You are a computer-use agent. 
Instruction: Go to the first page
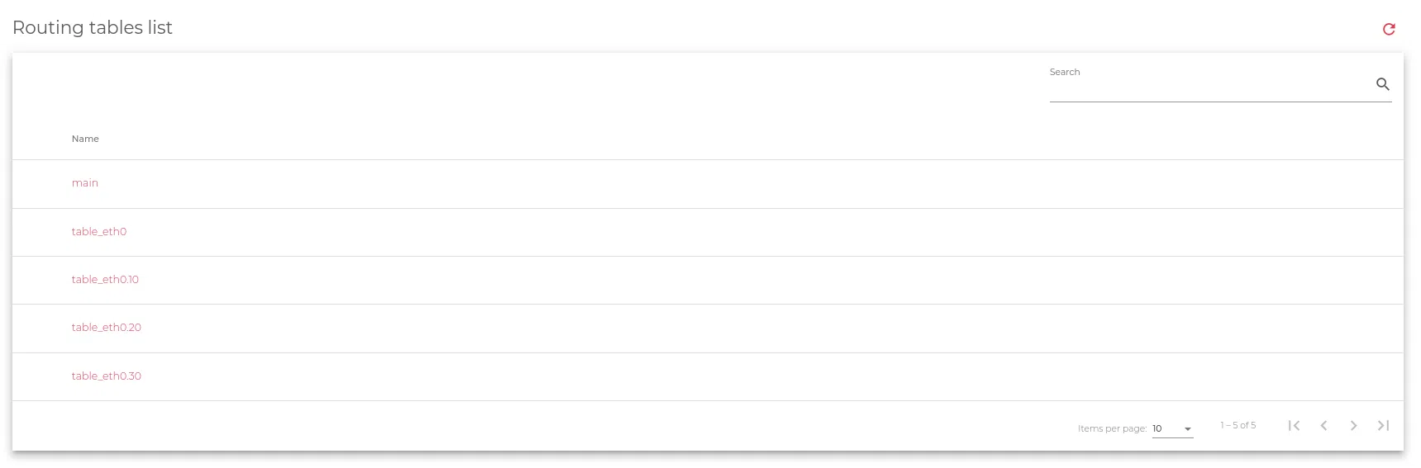click(x=1294, y=426)
